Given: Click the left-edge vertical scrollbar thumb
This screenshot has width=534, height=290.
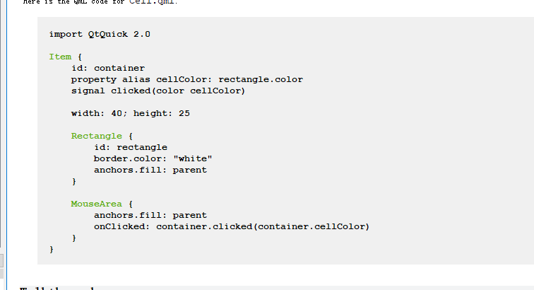Looking at the screenshot, I should [x=1, y=123].
